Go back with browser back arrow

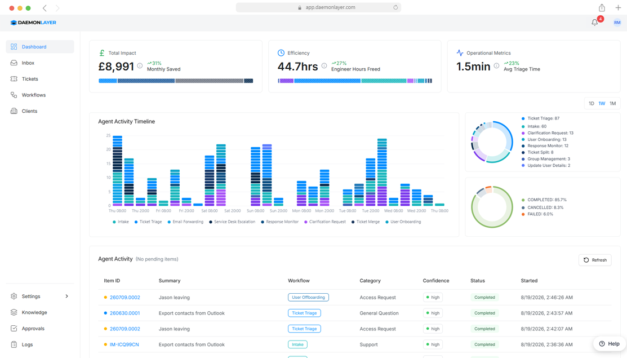pos(45,8)
